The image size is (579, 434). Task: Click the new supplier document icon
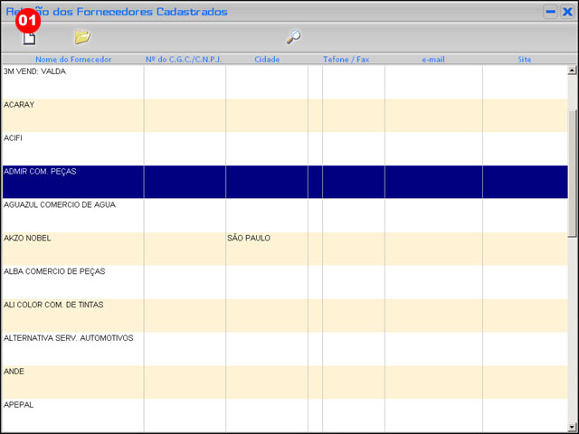tap(29, 38)
